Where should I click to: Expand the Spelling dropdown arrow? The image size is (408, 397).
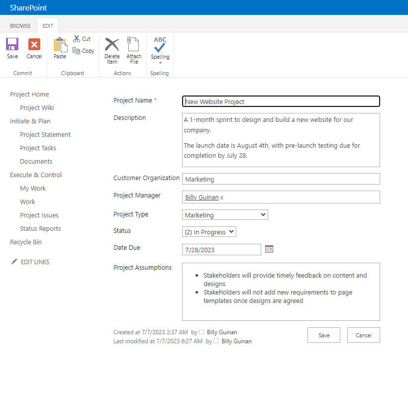click(160, 63)
